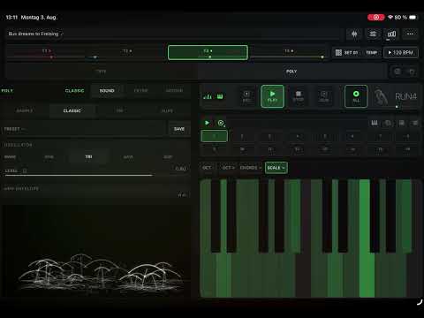Toggle the ALL record-arm button
Image resolution: width=424 pixels, height=318 pixels.
(x=356, y=96)
